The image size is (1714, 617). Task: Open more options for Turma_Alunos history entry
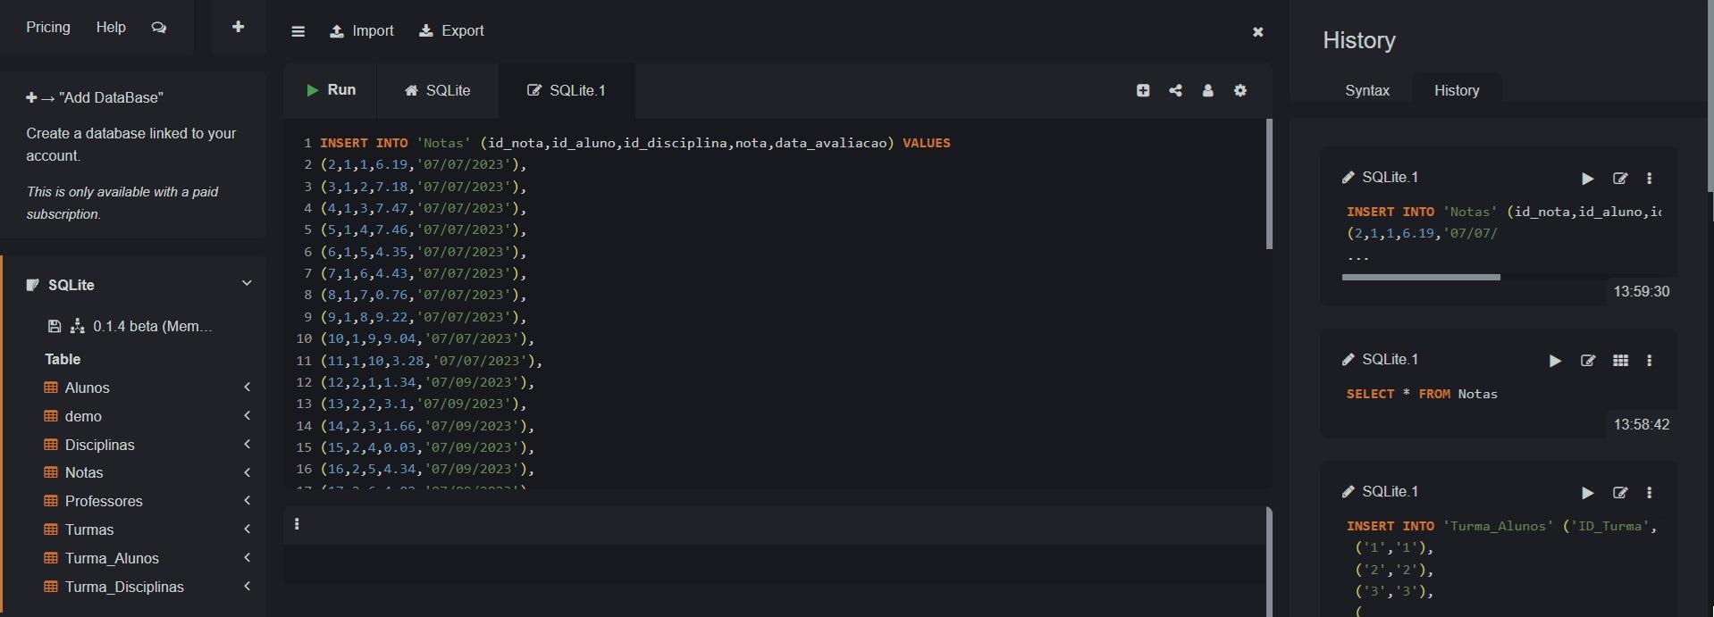(1650, 493)
